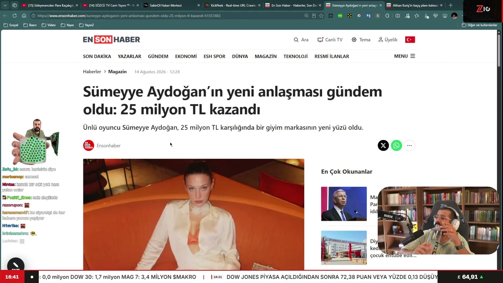The width and height of the screenshot is (503, 283).
Task: Open the Sümeyye Aydoğan article photo
Action: 193,214
